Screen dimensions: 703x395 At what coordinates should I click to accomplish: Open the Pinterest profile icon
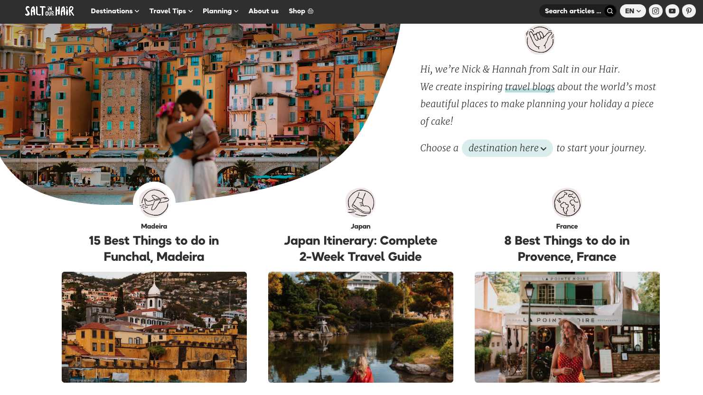[x=689, y=11]
